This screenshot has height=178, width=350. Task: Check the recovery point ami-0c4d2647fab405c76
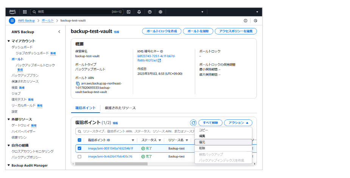coord(79,156)
